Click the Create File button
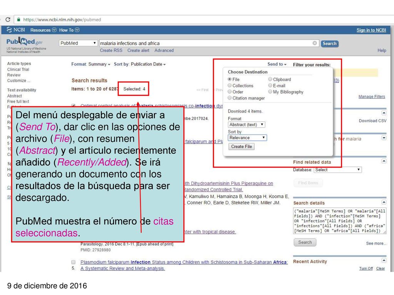This screenshot has width=394, height=295. 242,146
